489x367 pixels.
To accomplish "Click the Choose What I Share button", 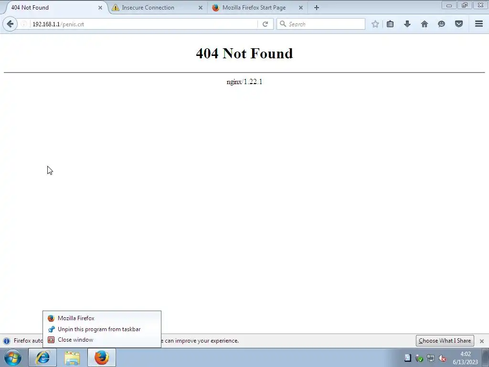I will (445, 341).
